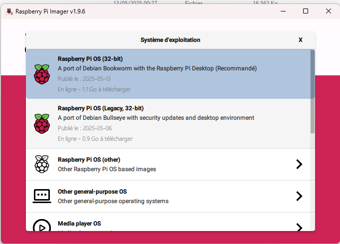
Task: Open the Raspberry Pi OS (other) label
Action: point(89,160)
